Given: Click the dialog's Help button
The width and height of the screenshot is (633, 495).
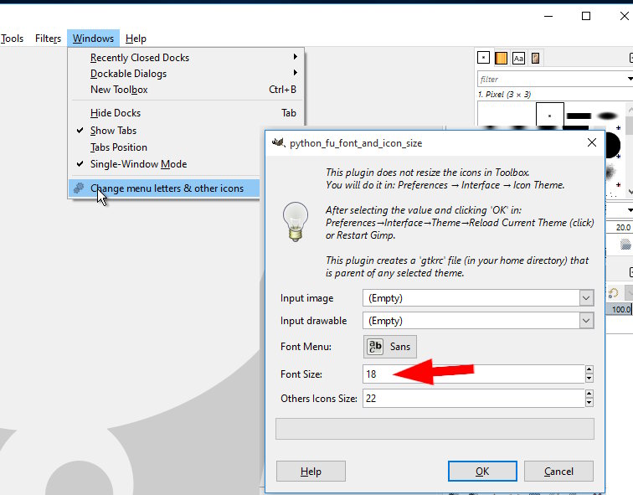Looking at the screenshot, I should (x=311, y=472).
